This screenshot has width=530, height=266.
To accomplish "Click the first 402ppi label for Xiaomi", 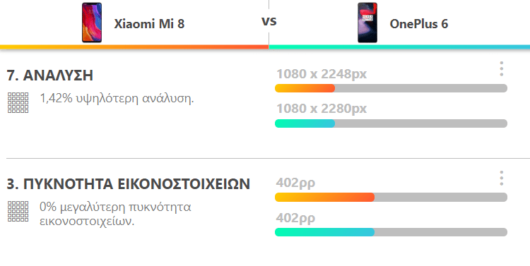I will pyautogui.click(x=296, y=183).
